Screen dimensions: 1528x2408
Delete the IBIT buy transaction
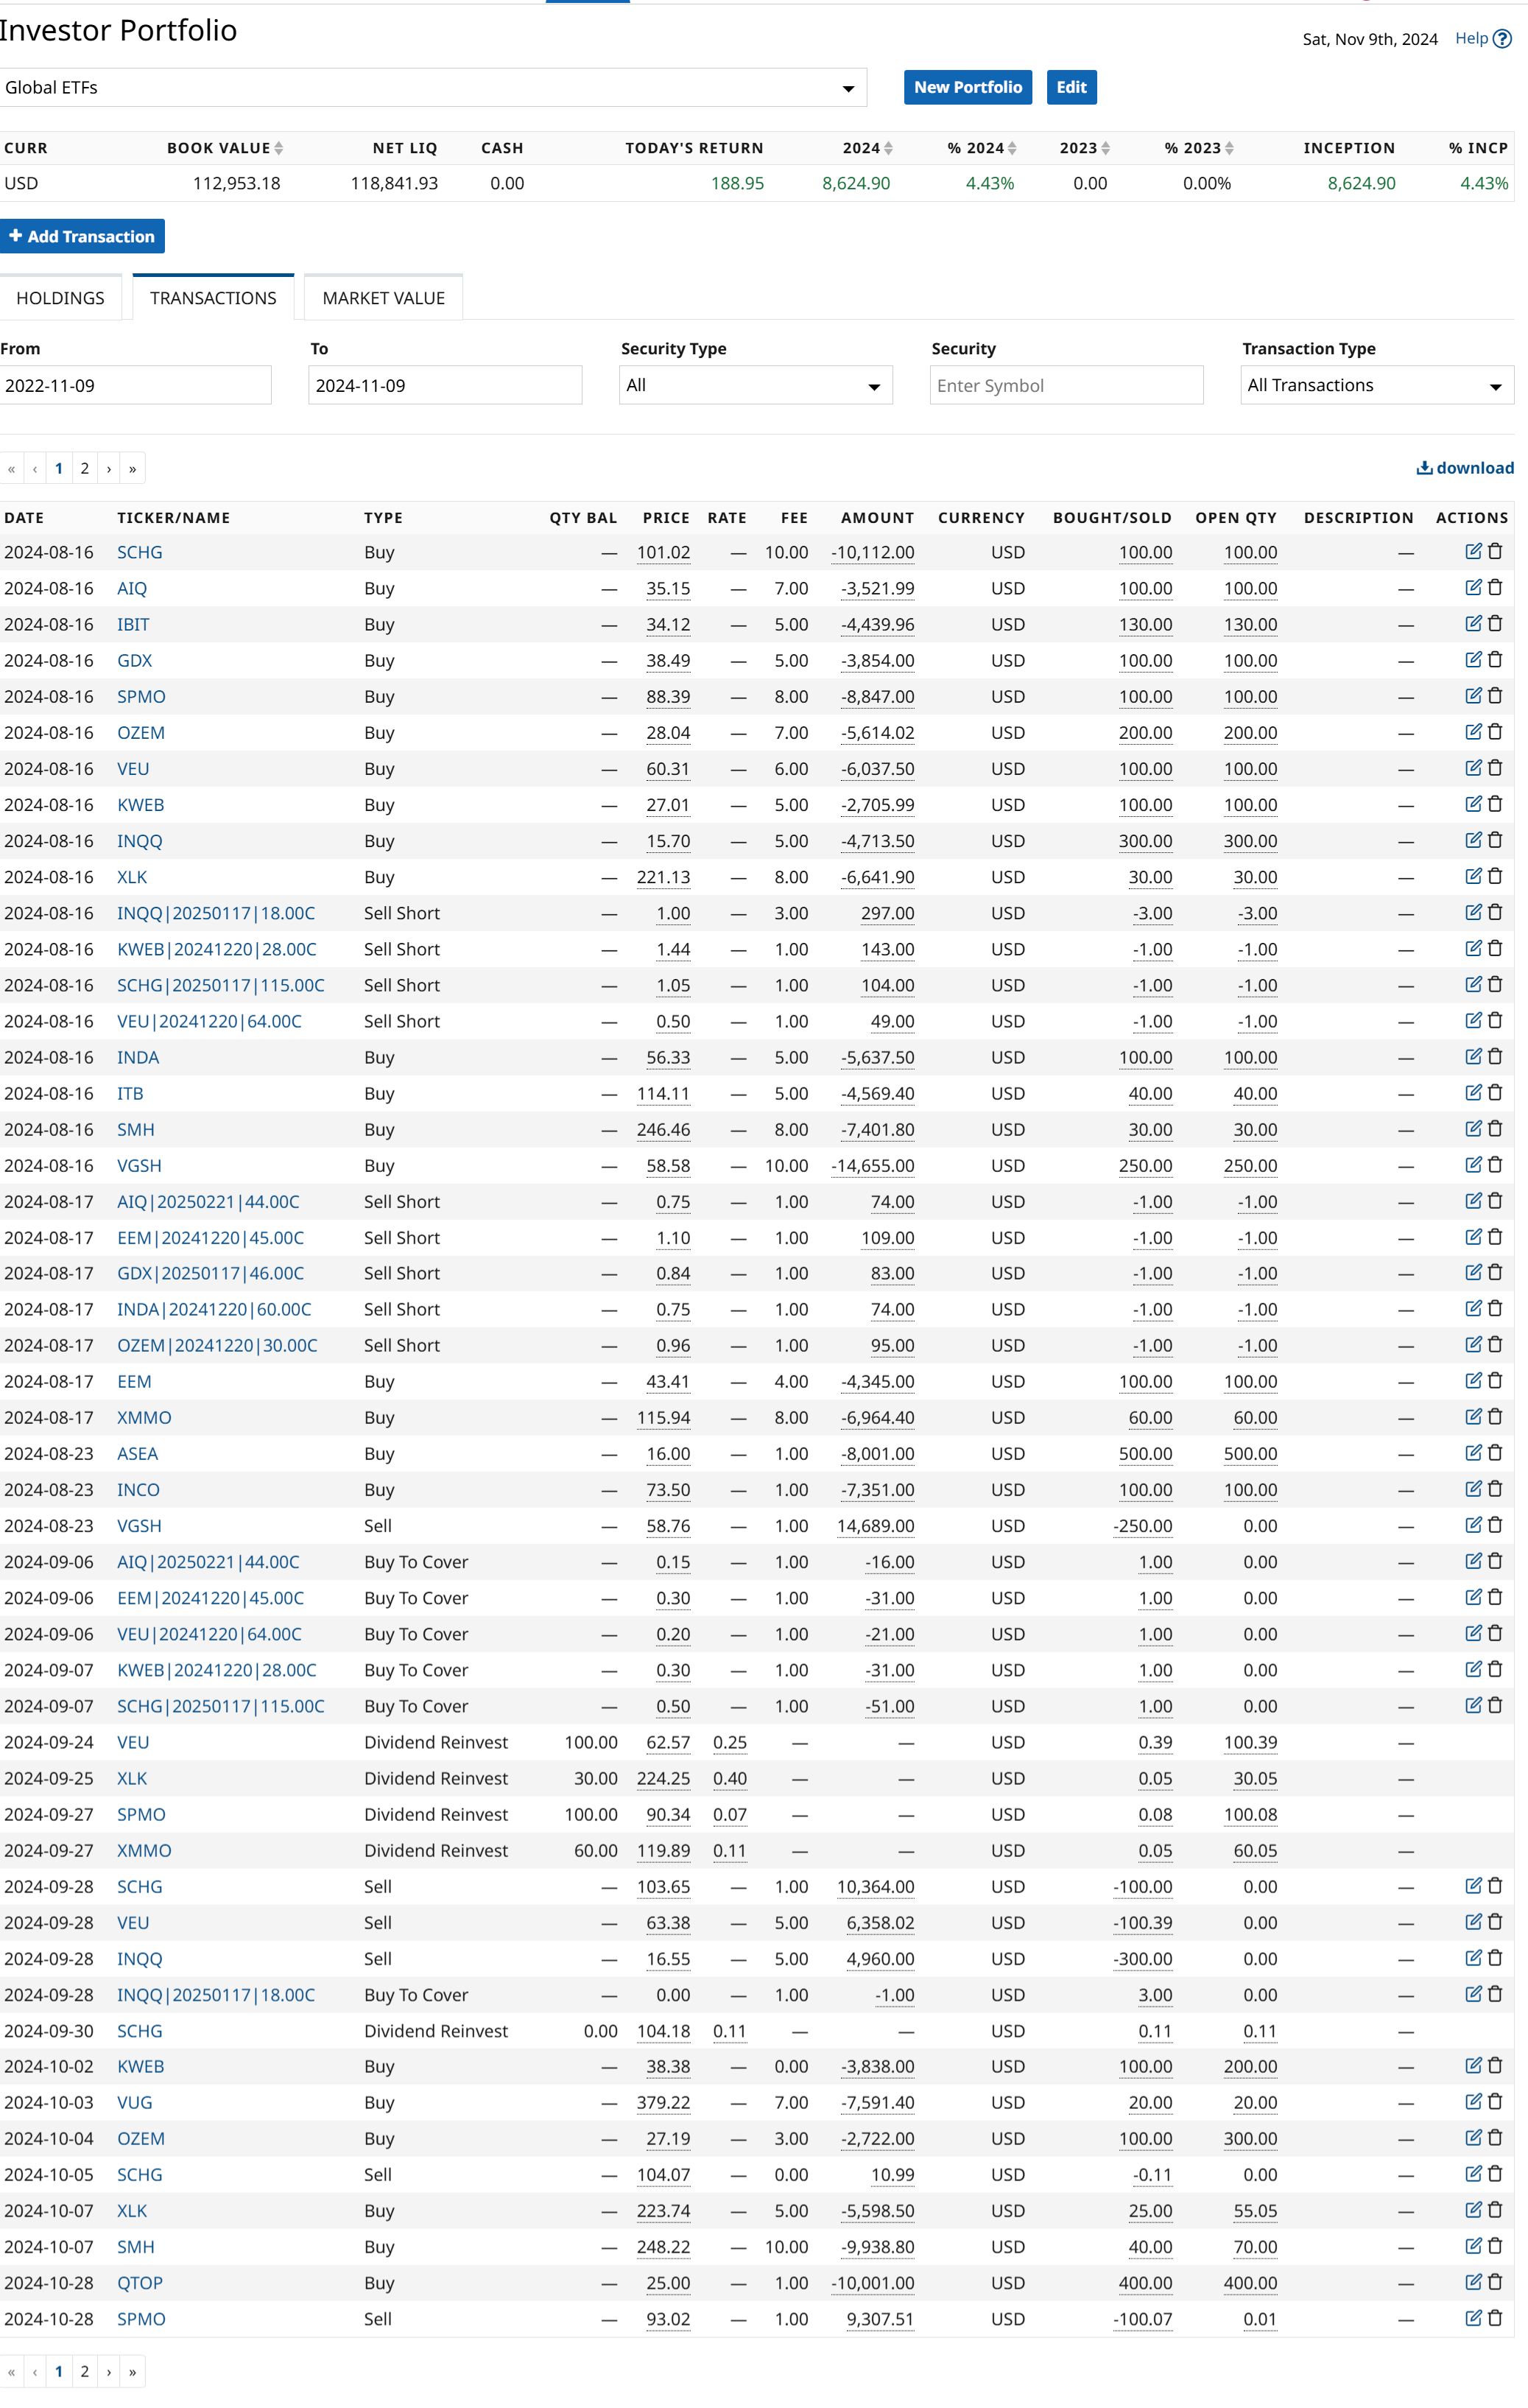click(1495, 623)
